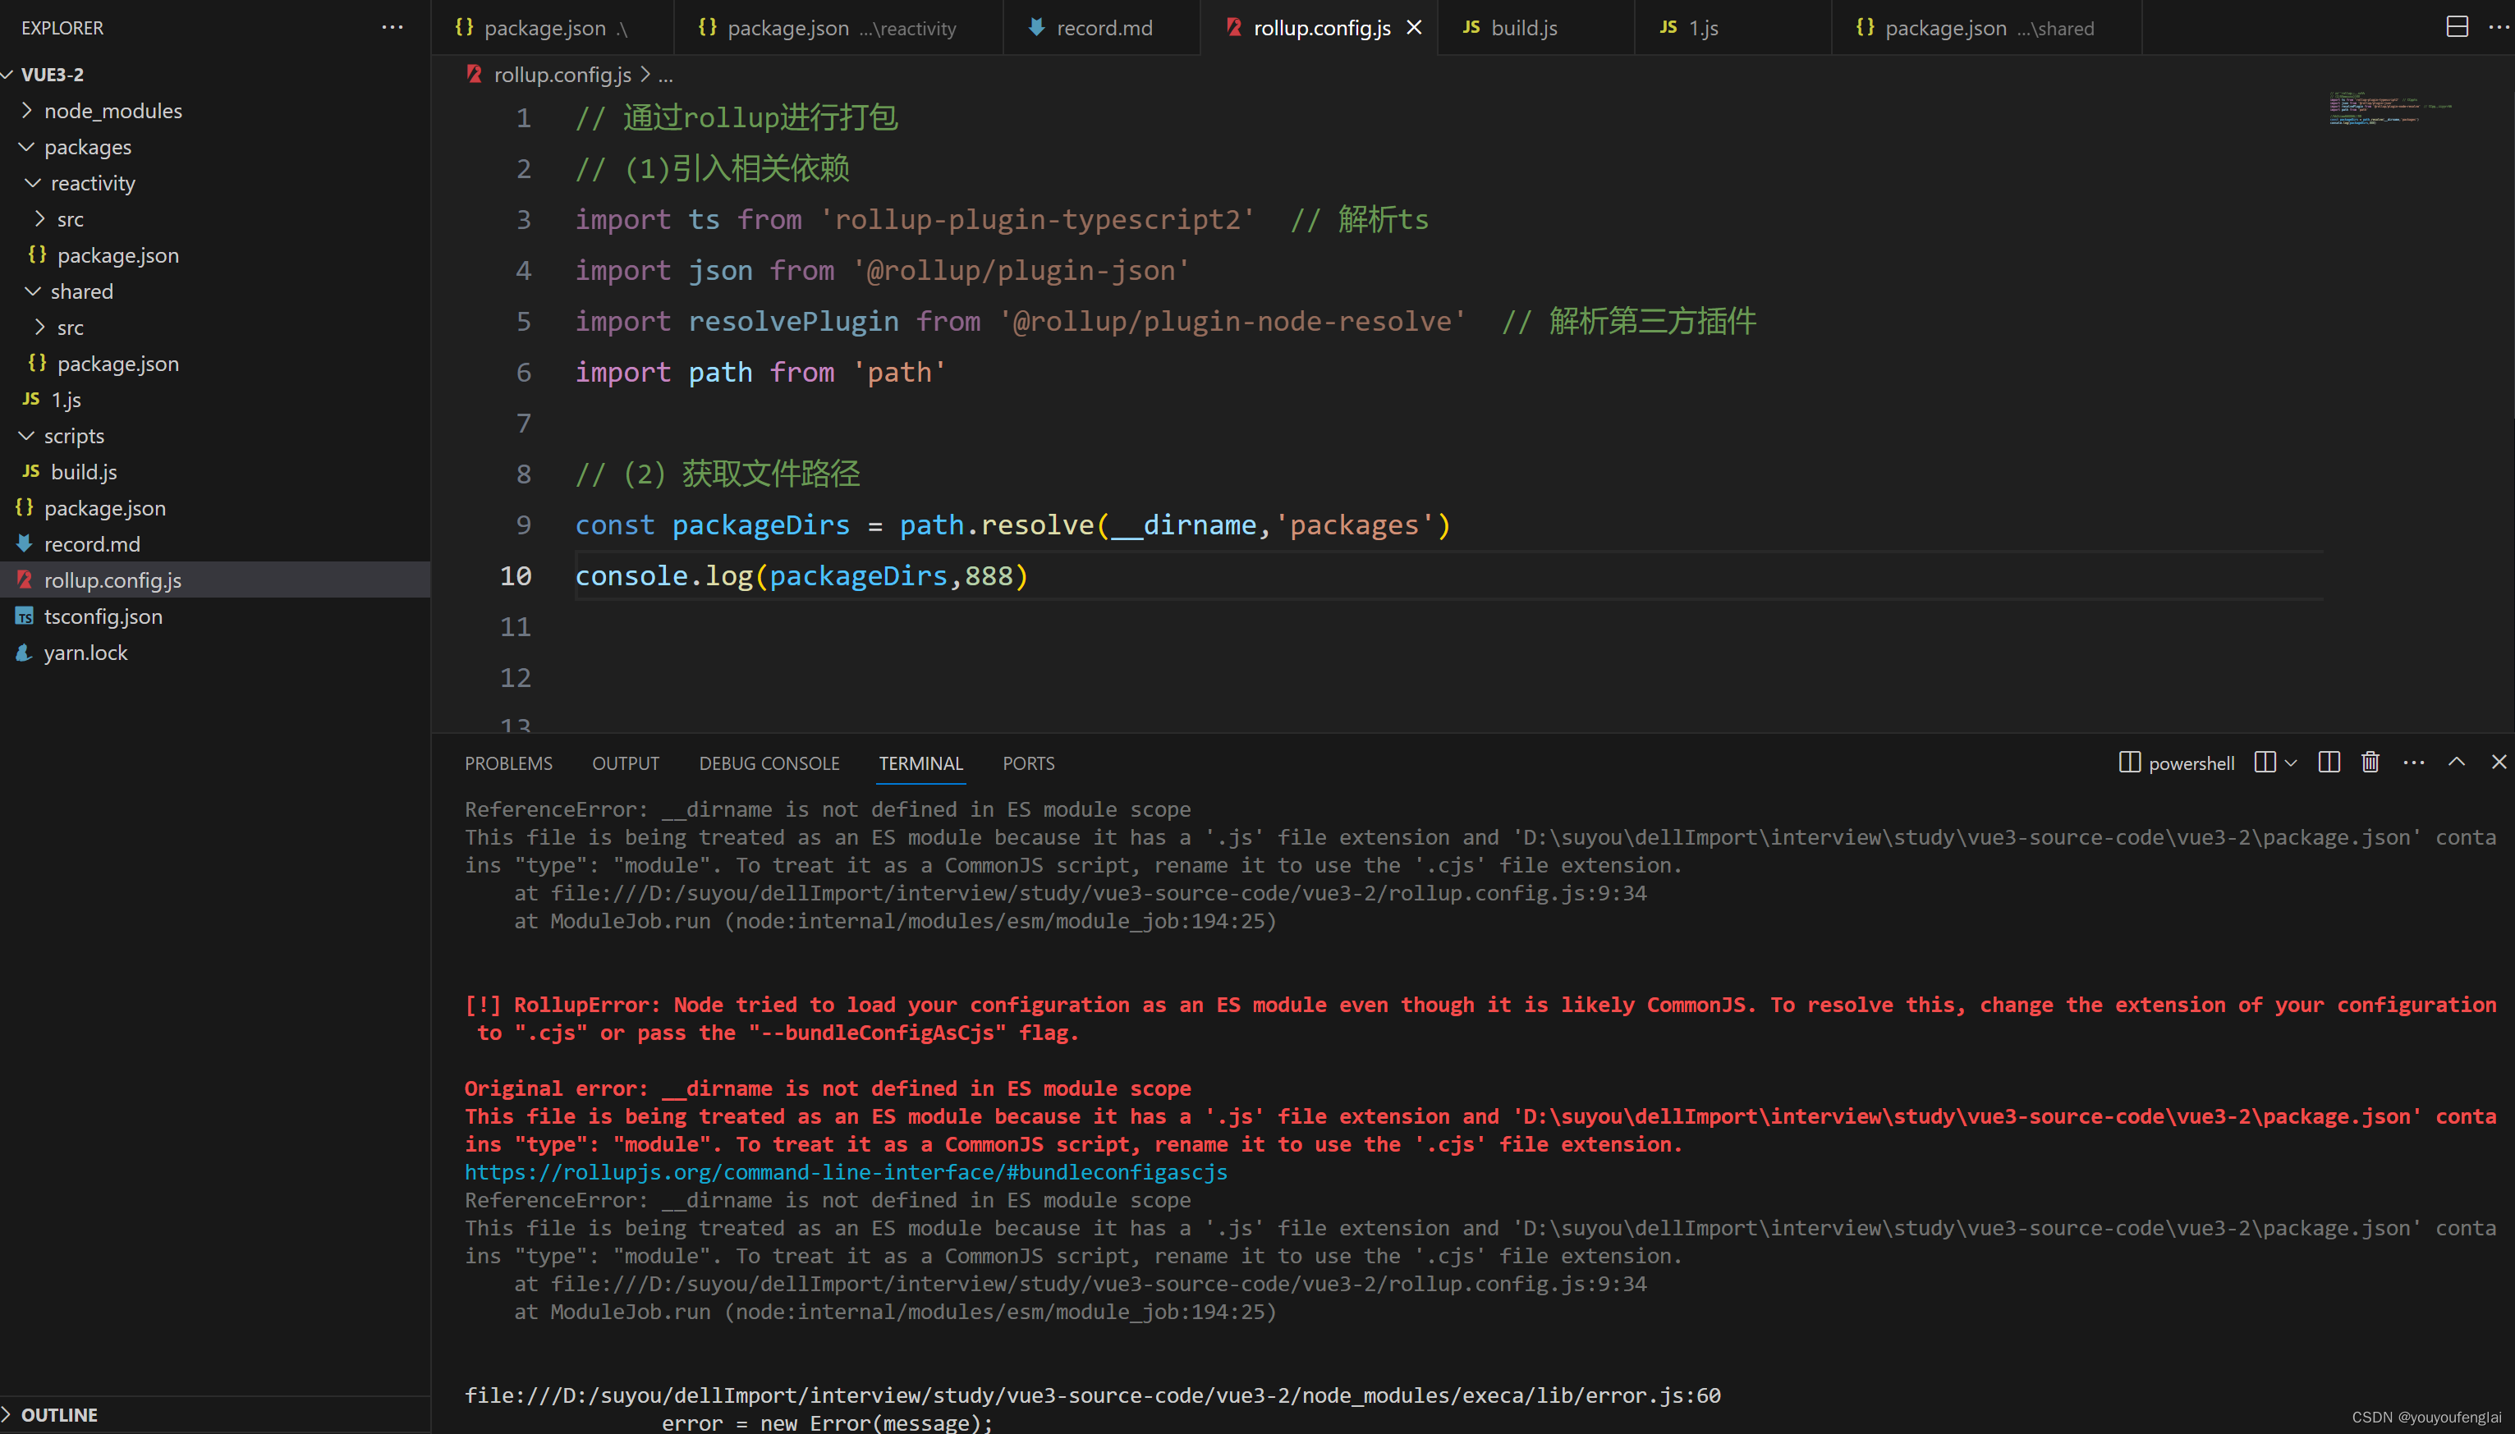Open PORTS panel tab
The height and width of the screenshot is (1434, 2515).
point(1029,763)
